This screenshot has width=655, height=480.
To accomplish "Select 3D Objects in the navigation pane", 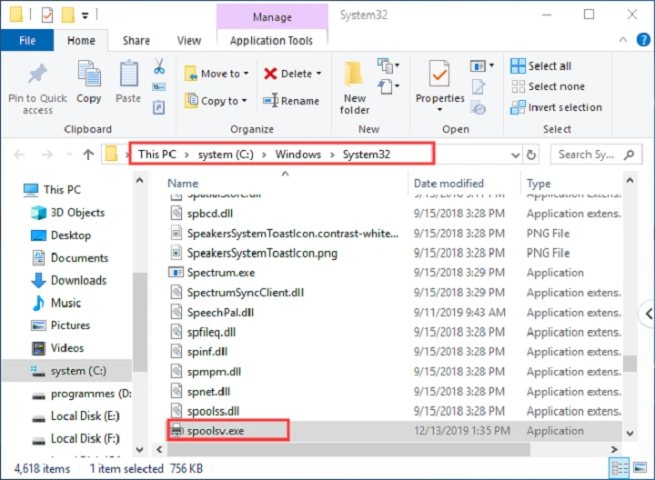I will click(x=77, y=213).
